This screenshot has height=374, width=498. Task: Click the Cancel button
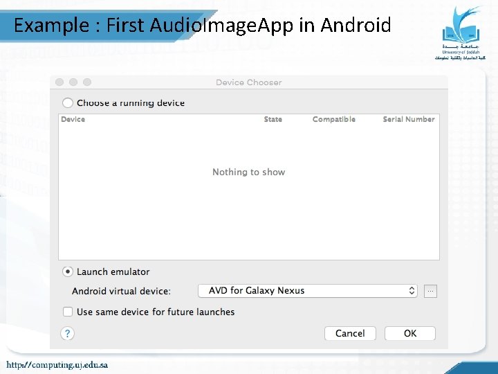pos(350,333)
